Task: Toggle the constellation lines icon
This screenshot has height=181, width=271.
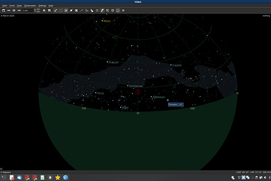Action: (76, 10)
